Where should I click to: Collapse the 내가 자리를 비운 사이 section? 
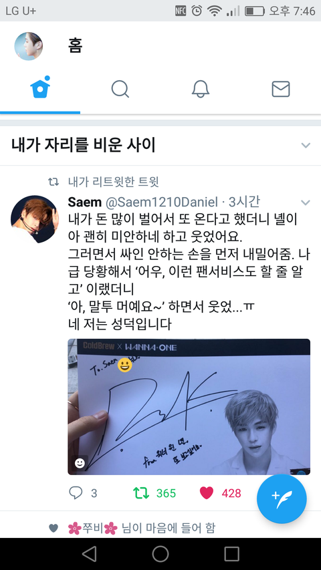pos(306,146)
